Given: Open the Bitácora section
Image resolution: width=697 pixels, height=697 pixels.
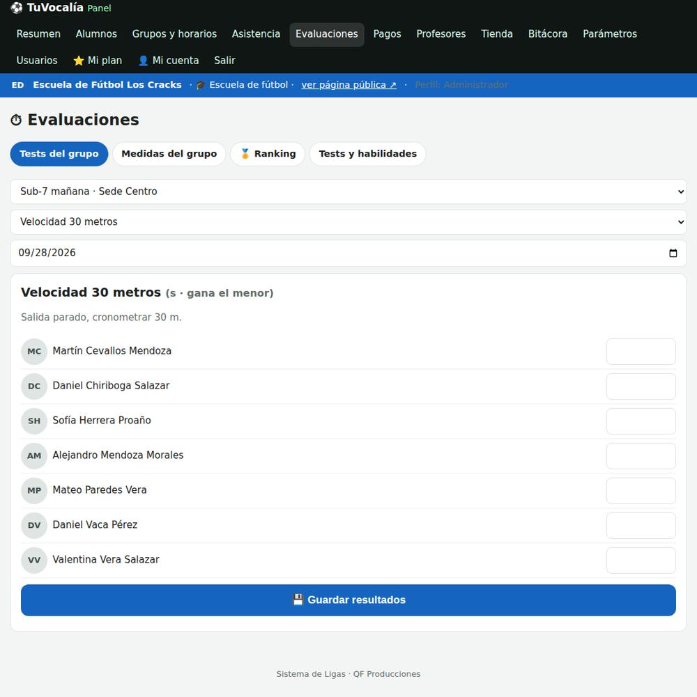Looking at the screenshot, I should (548, 34).
